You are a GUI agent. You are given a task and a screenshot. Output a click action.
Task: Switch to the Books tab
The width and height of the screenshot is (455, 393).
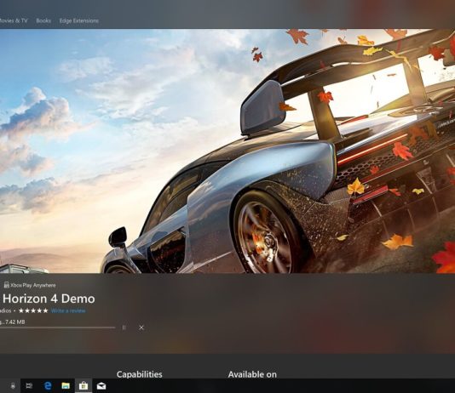[43, 20]
